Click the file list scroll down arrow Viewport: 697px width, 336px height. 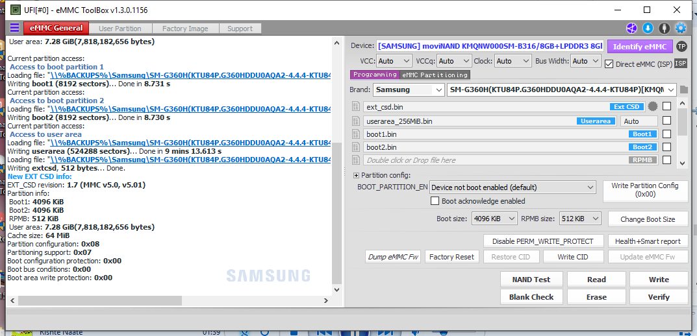(682, 163)
